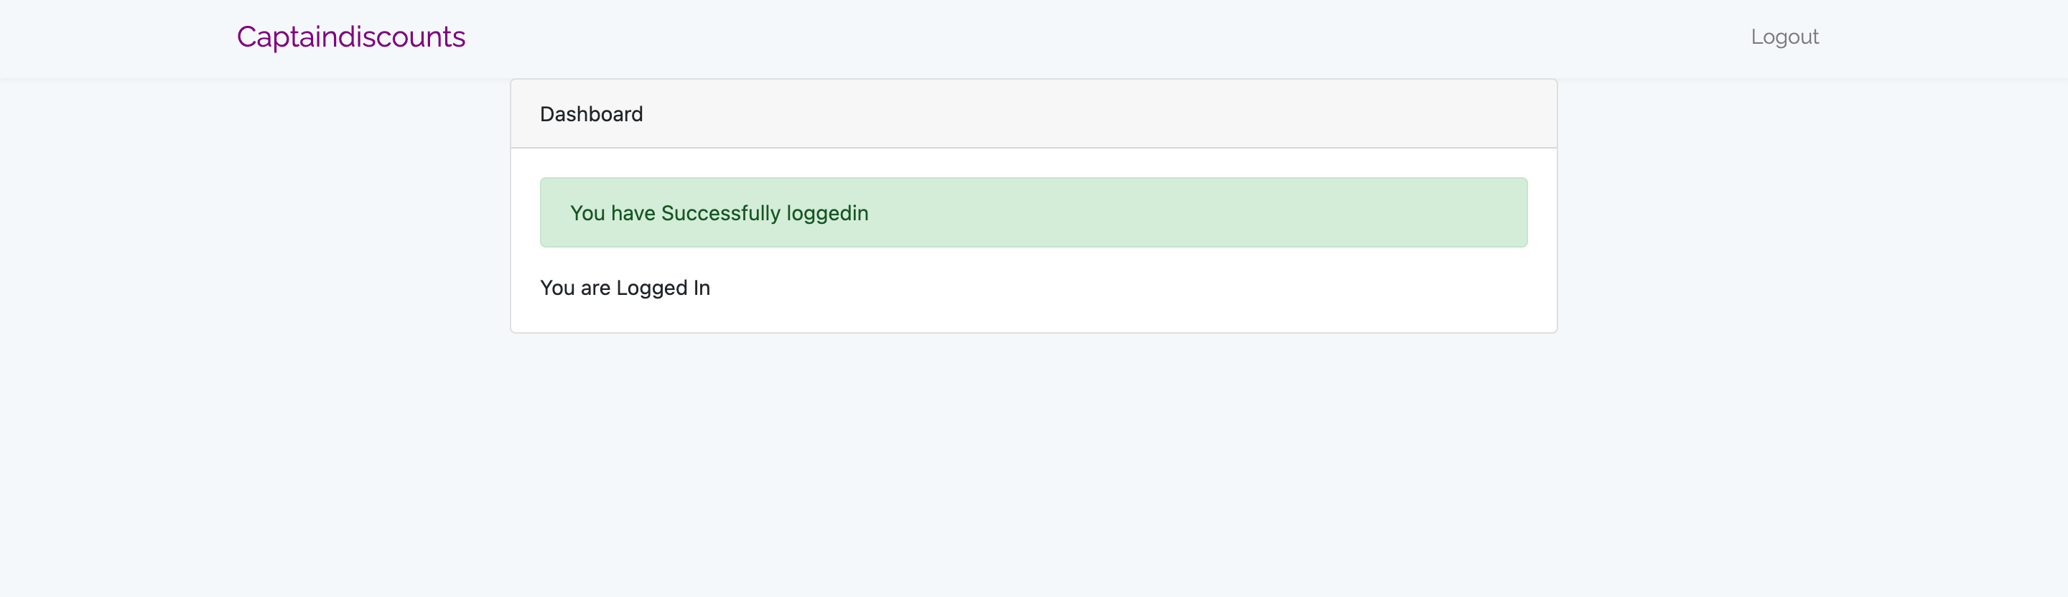Click the empty right side of the success alert
The width and height of the screenshot is (2068, 597).
pyautogui.click(x=1204, y=212)
